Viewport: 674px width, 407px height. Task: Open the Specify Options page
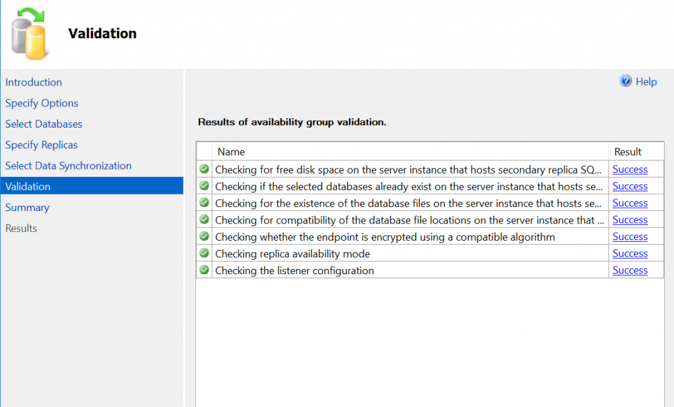[41, 103]
